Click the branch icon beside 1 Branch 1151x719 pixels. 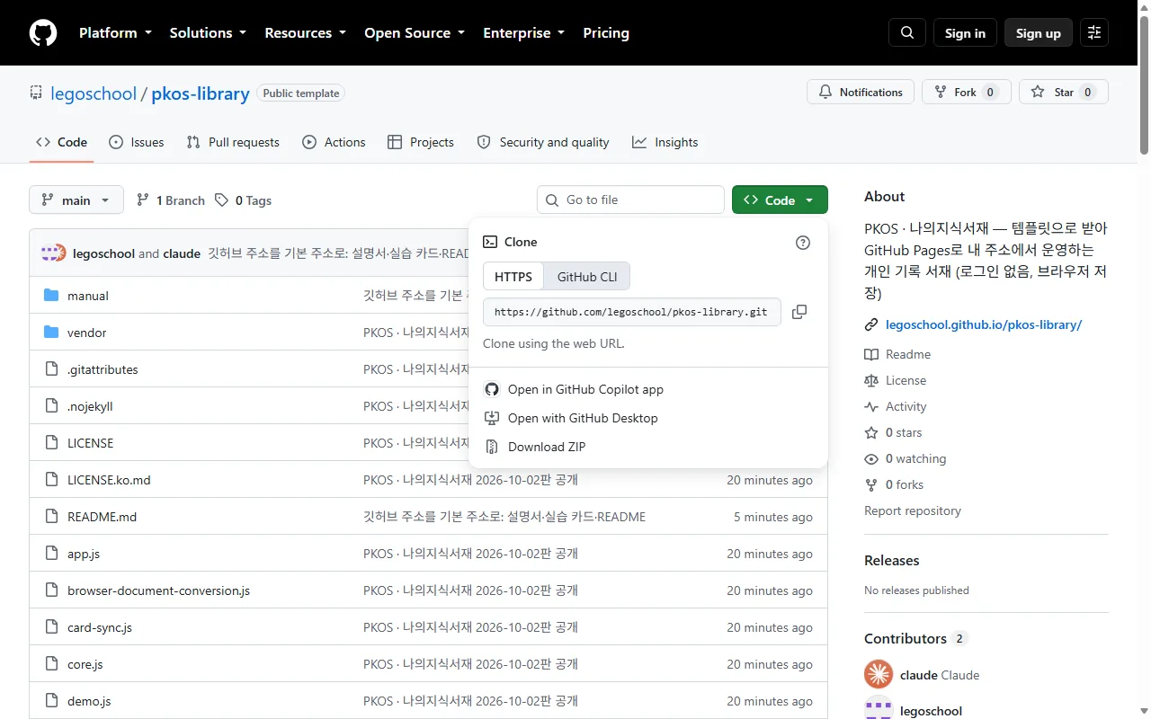(x=143, y=200)
